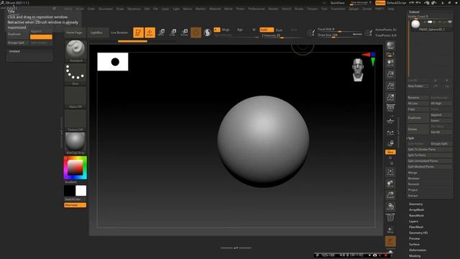Image resolution: width=460 pixels, height=259 pixels.
Task: Toggle Xyz rotation mode button
Action: tap(390, 152)
